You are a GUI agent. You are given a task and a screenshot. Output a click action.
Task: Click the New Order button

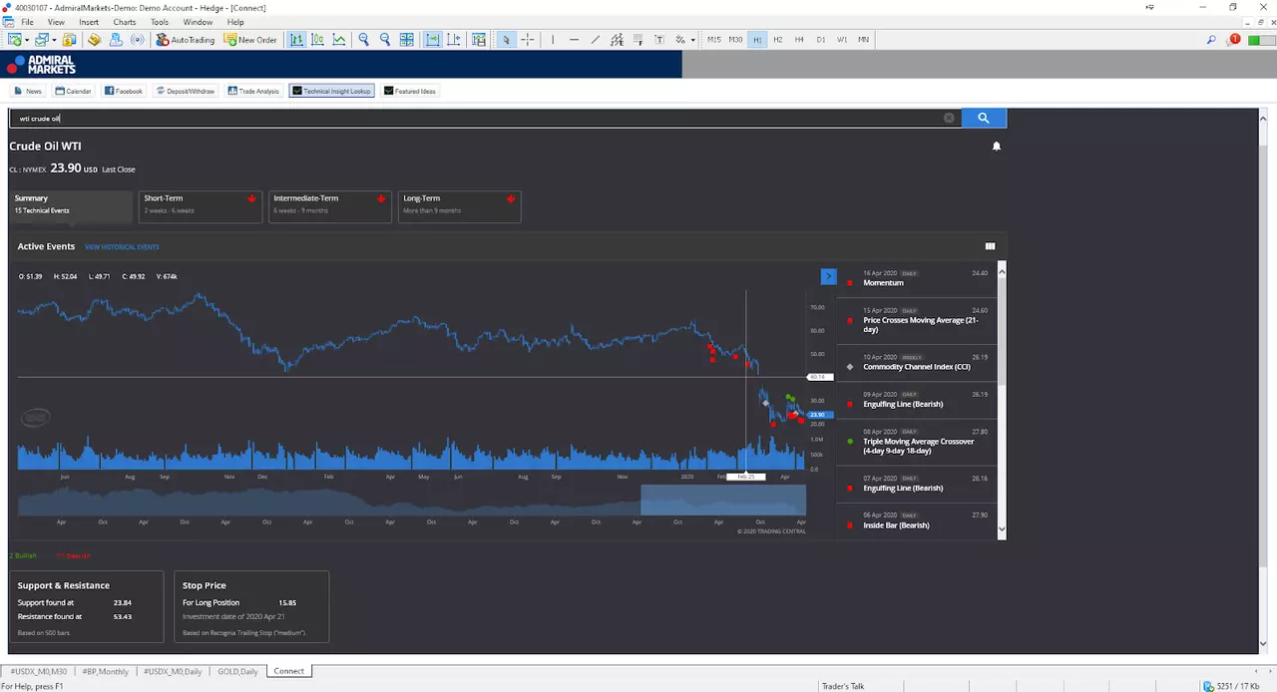(x=250, y=40)
